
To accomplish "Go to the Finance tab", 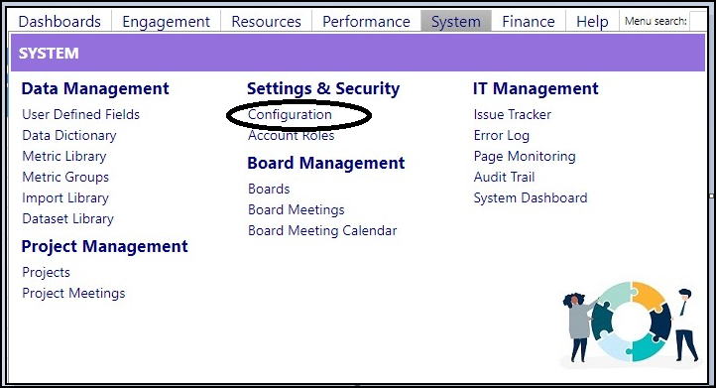I will coord(529,22).
